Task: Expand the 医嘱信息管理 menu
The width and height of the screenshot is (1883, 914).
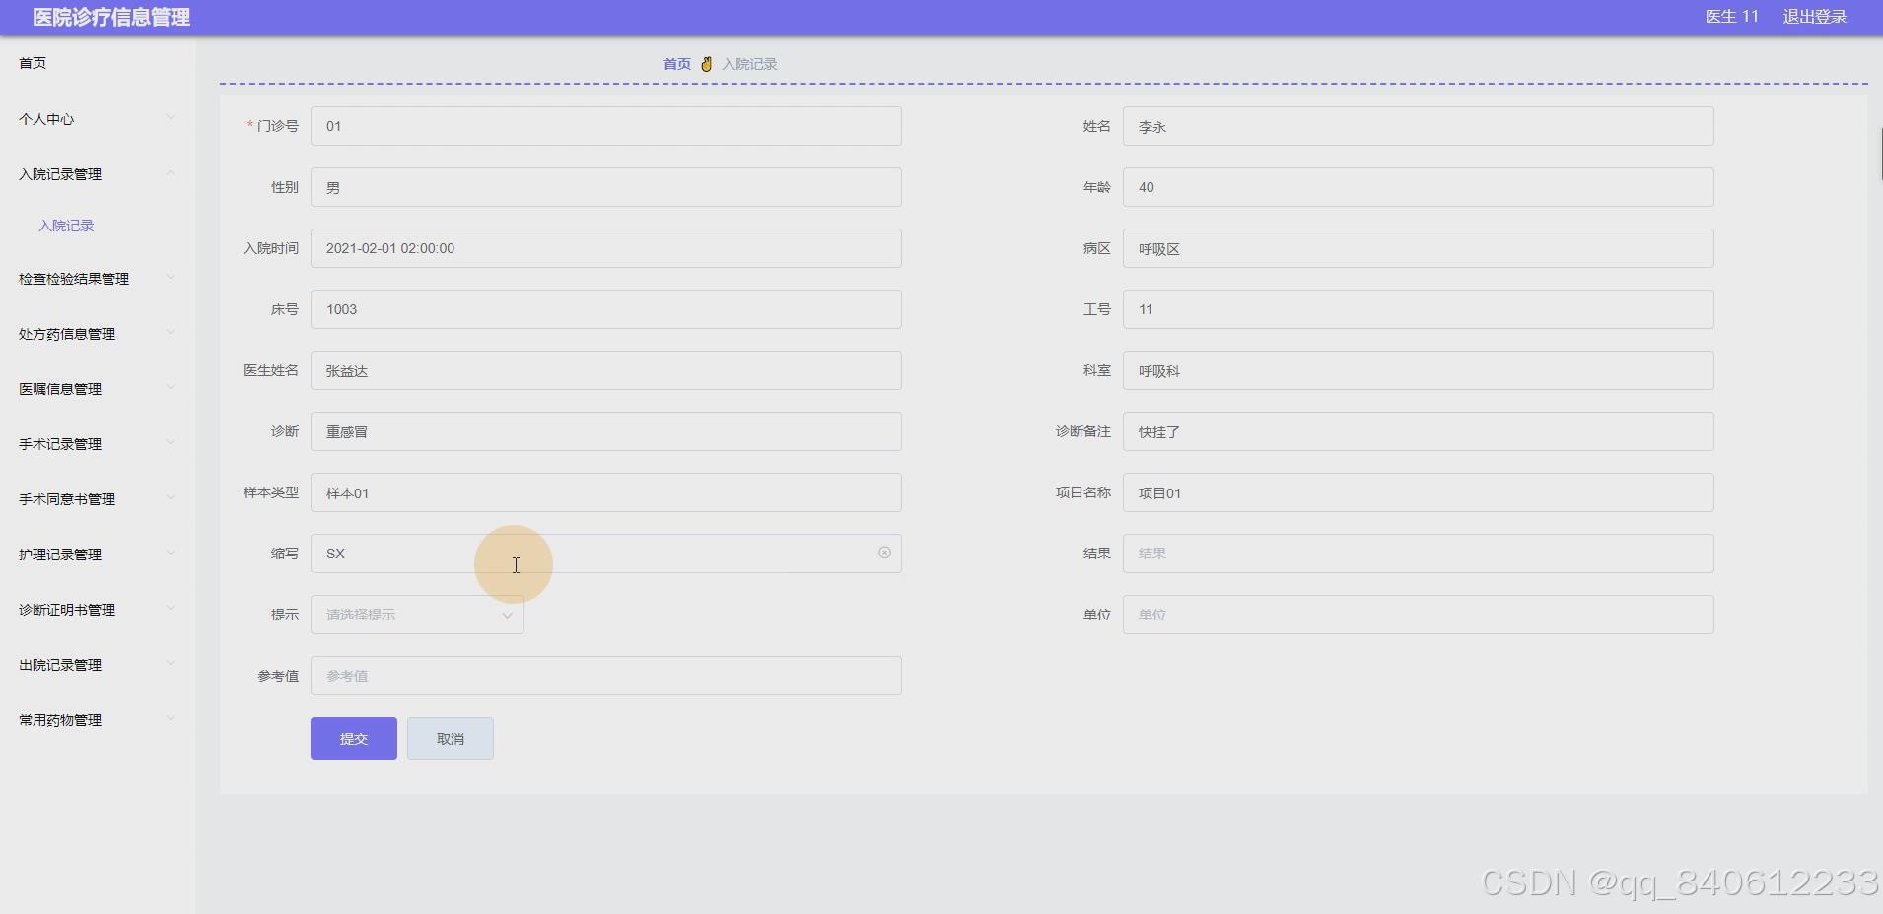Action: [x=97, y=389]
